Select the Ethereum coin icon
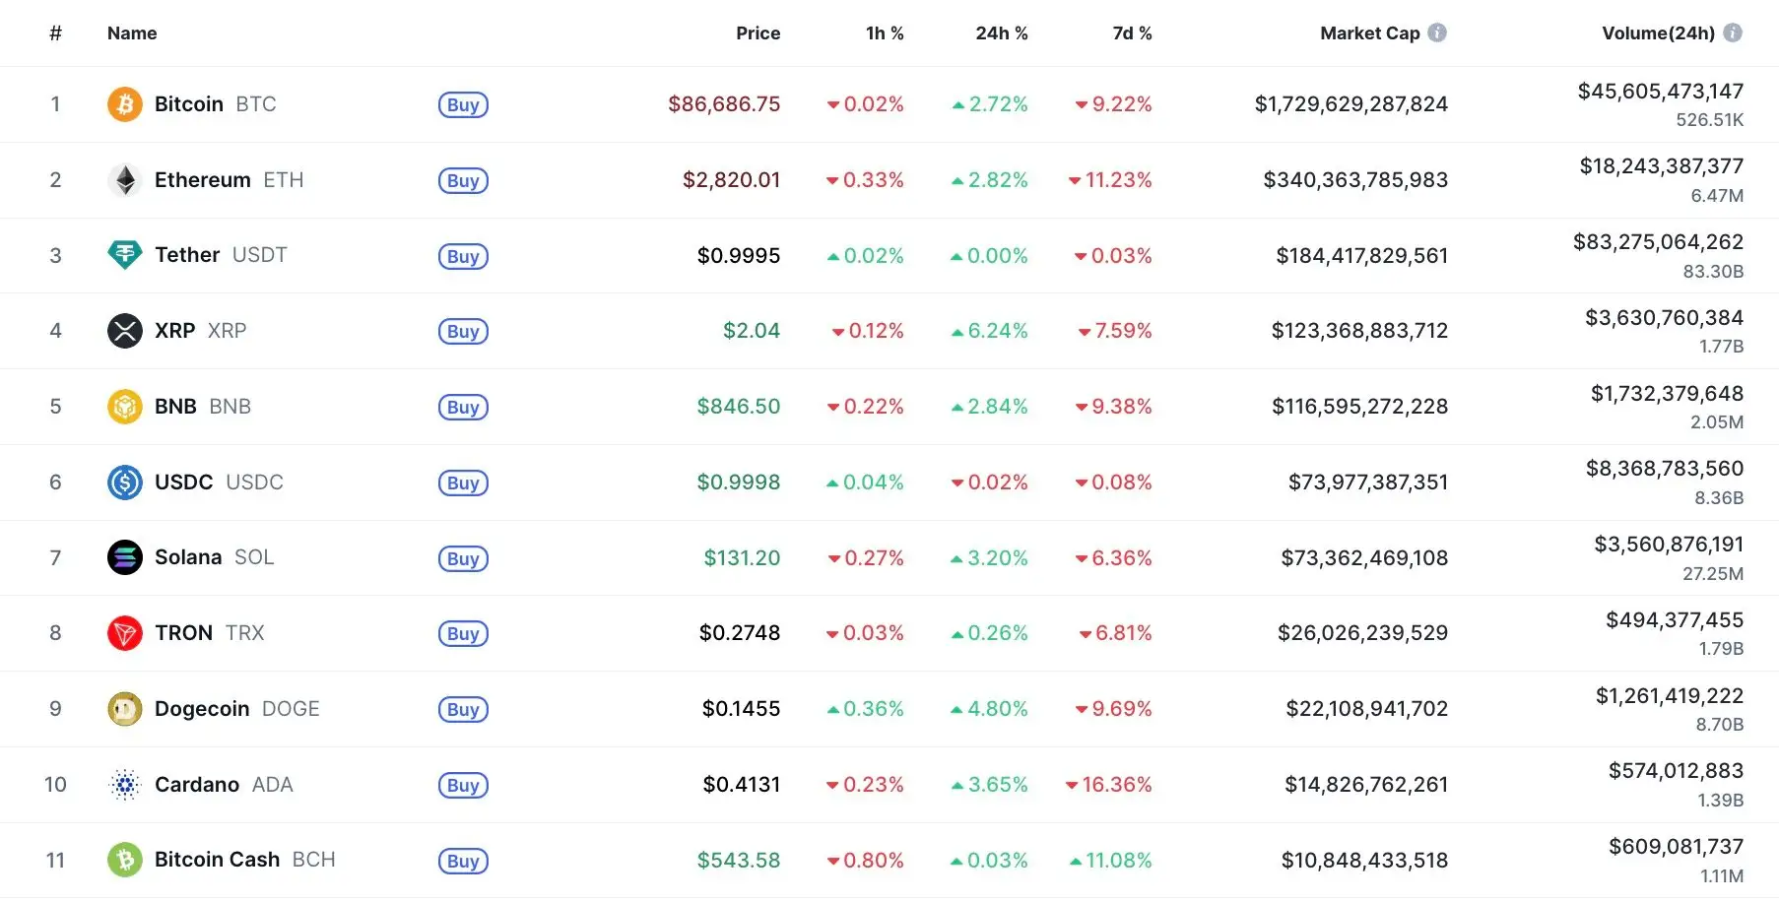The image size is (1779, 902). [x=124, y=179]
